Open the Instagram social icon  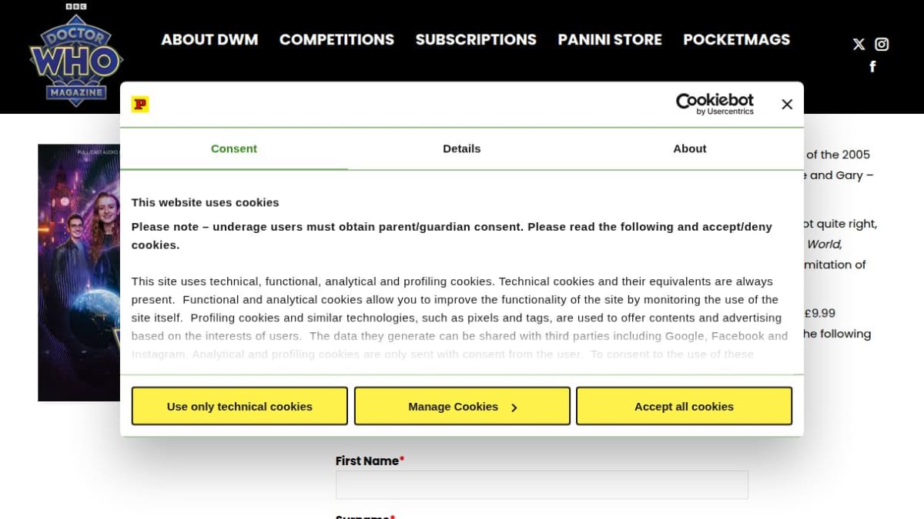coord(882,45)
